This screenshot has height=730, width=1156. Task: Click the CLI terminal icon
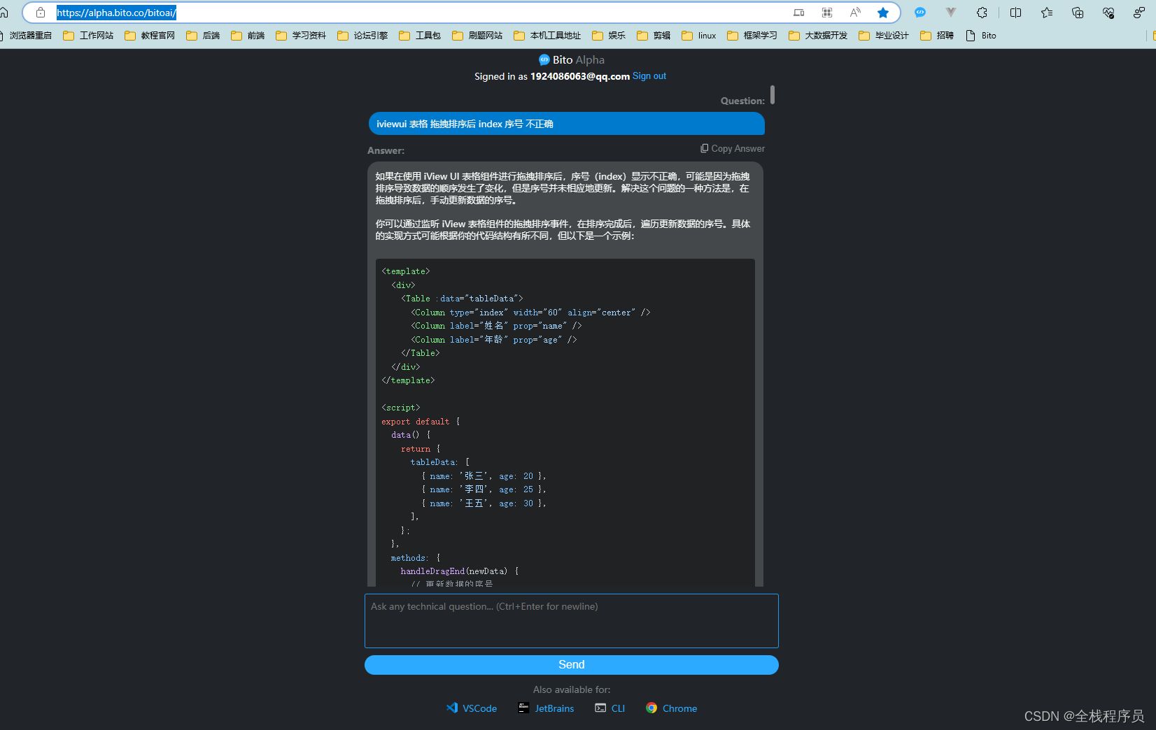(600, 708)
